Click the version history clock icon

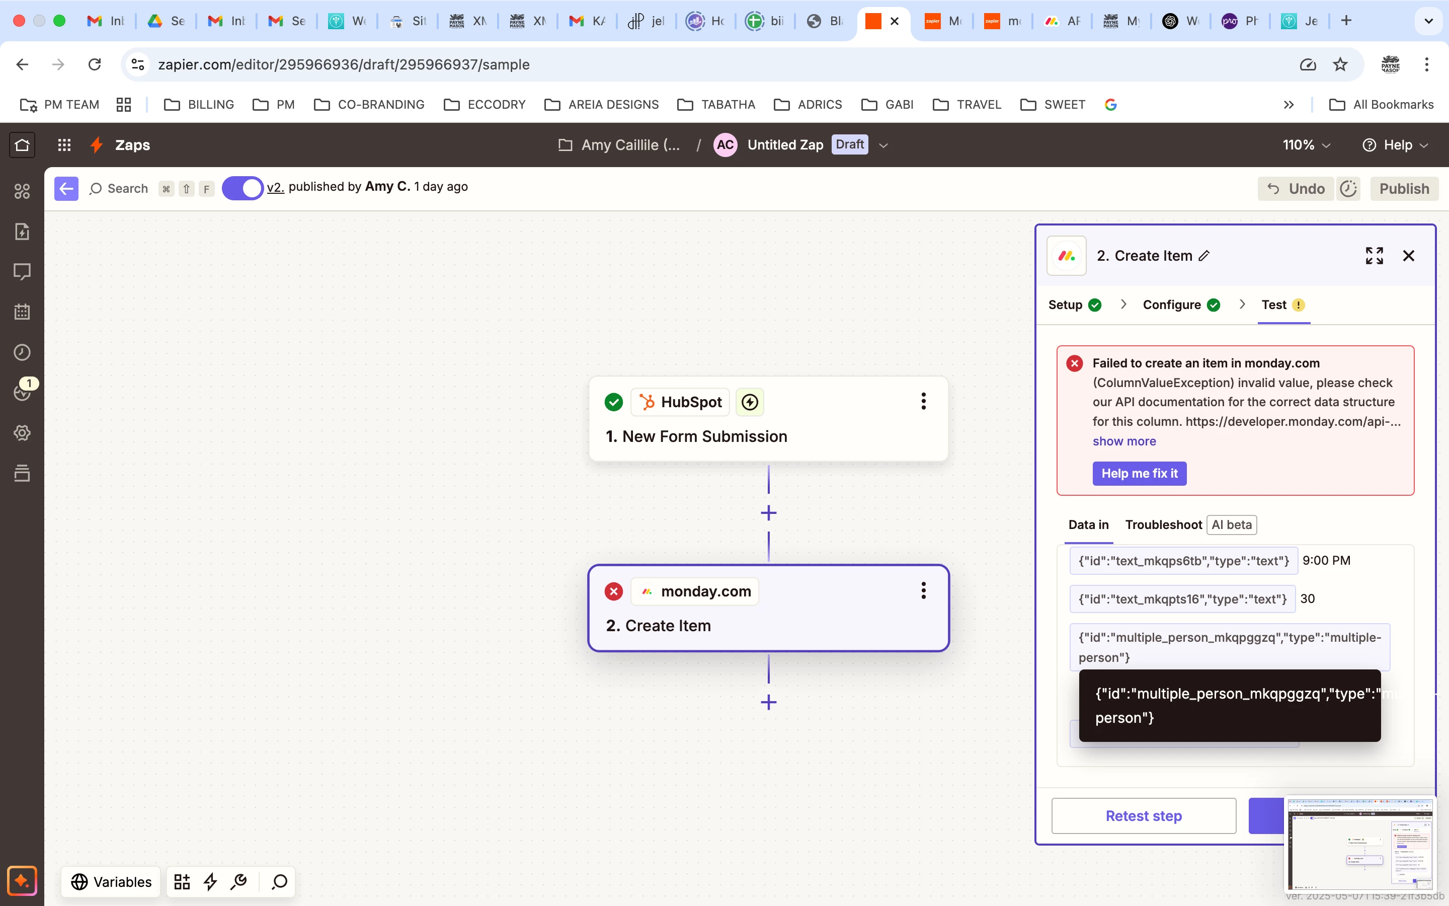1348,189
